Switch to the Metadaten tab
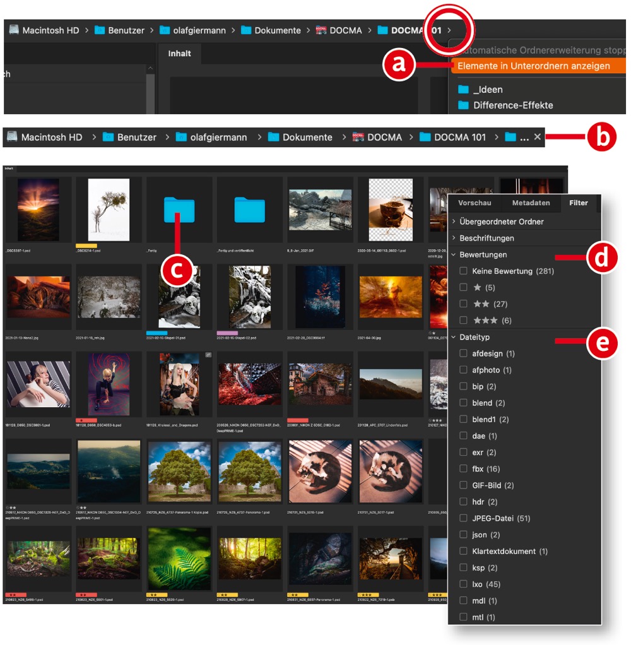The image size is (631, 645). click(531, 203)
